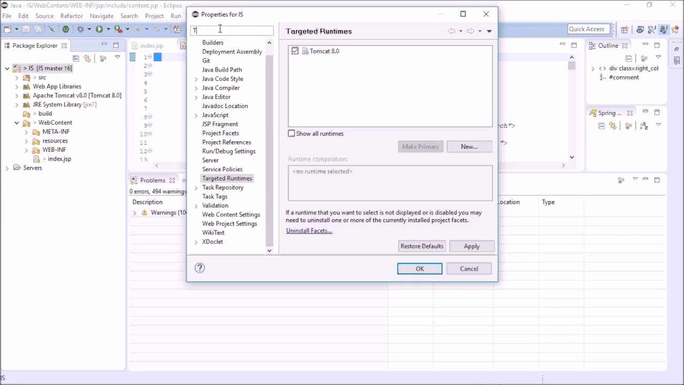Open the File menu
Viewport: 684px width, 385px height.
7,16
